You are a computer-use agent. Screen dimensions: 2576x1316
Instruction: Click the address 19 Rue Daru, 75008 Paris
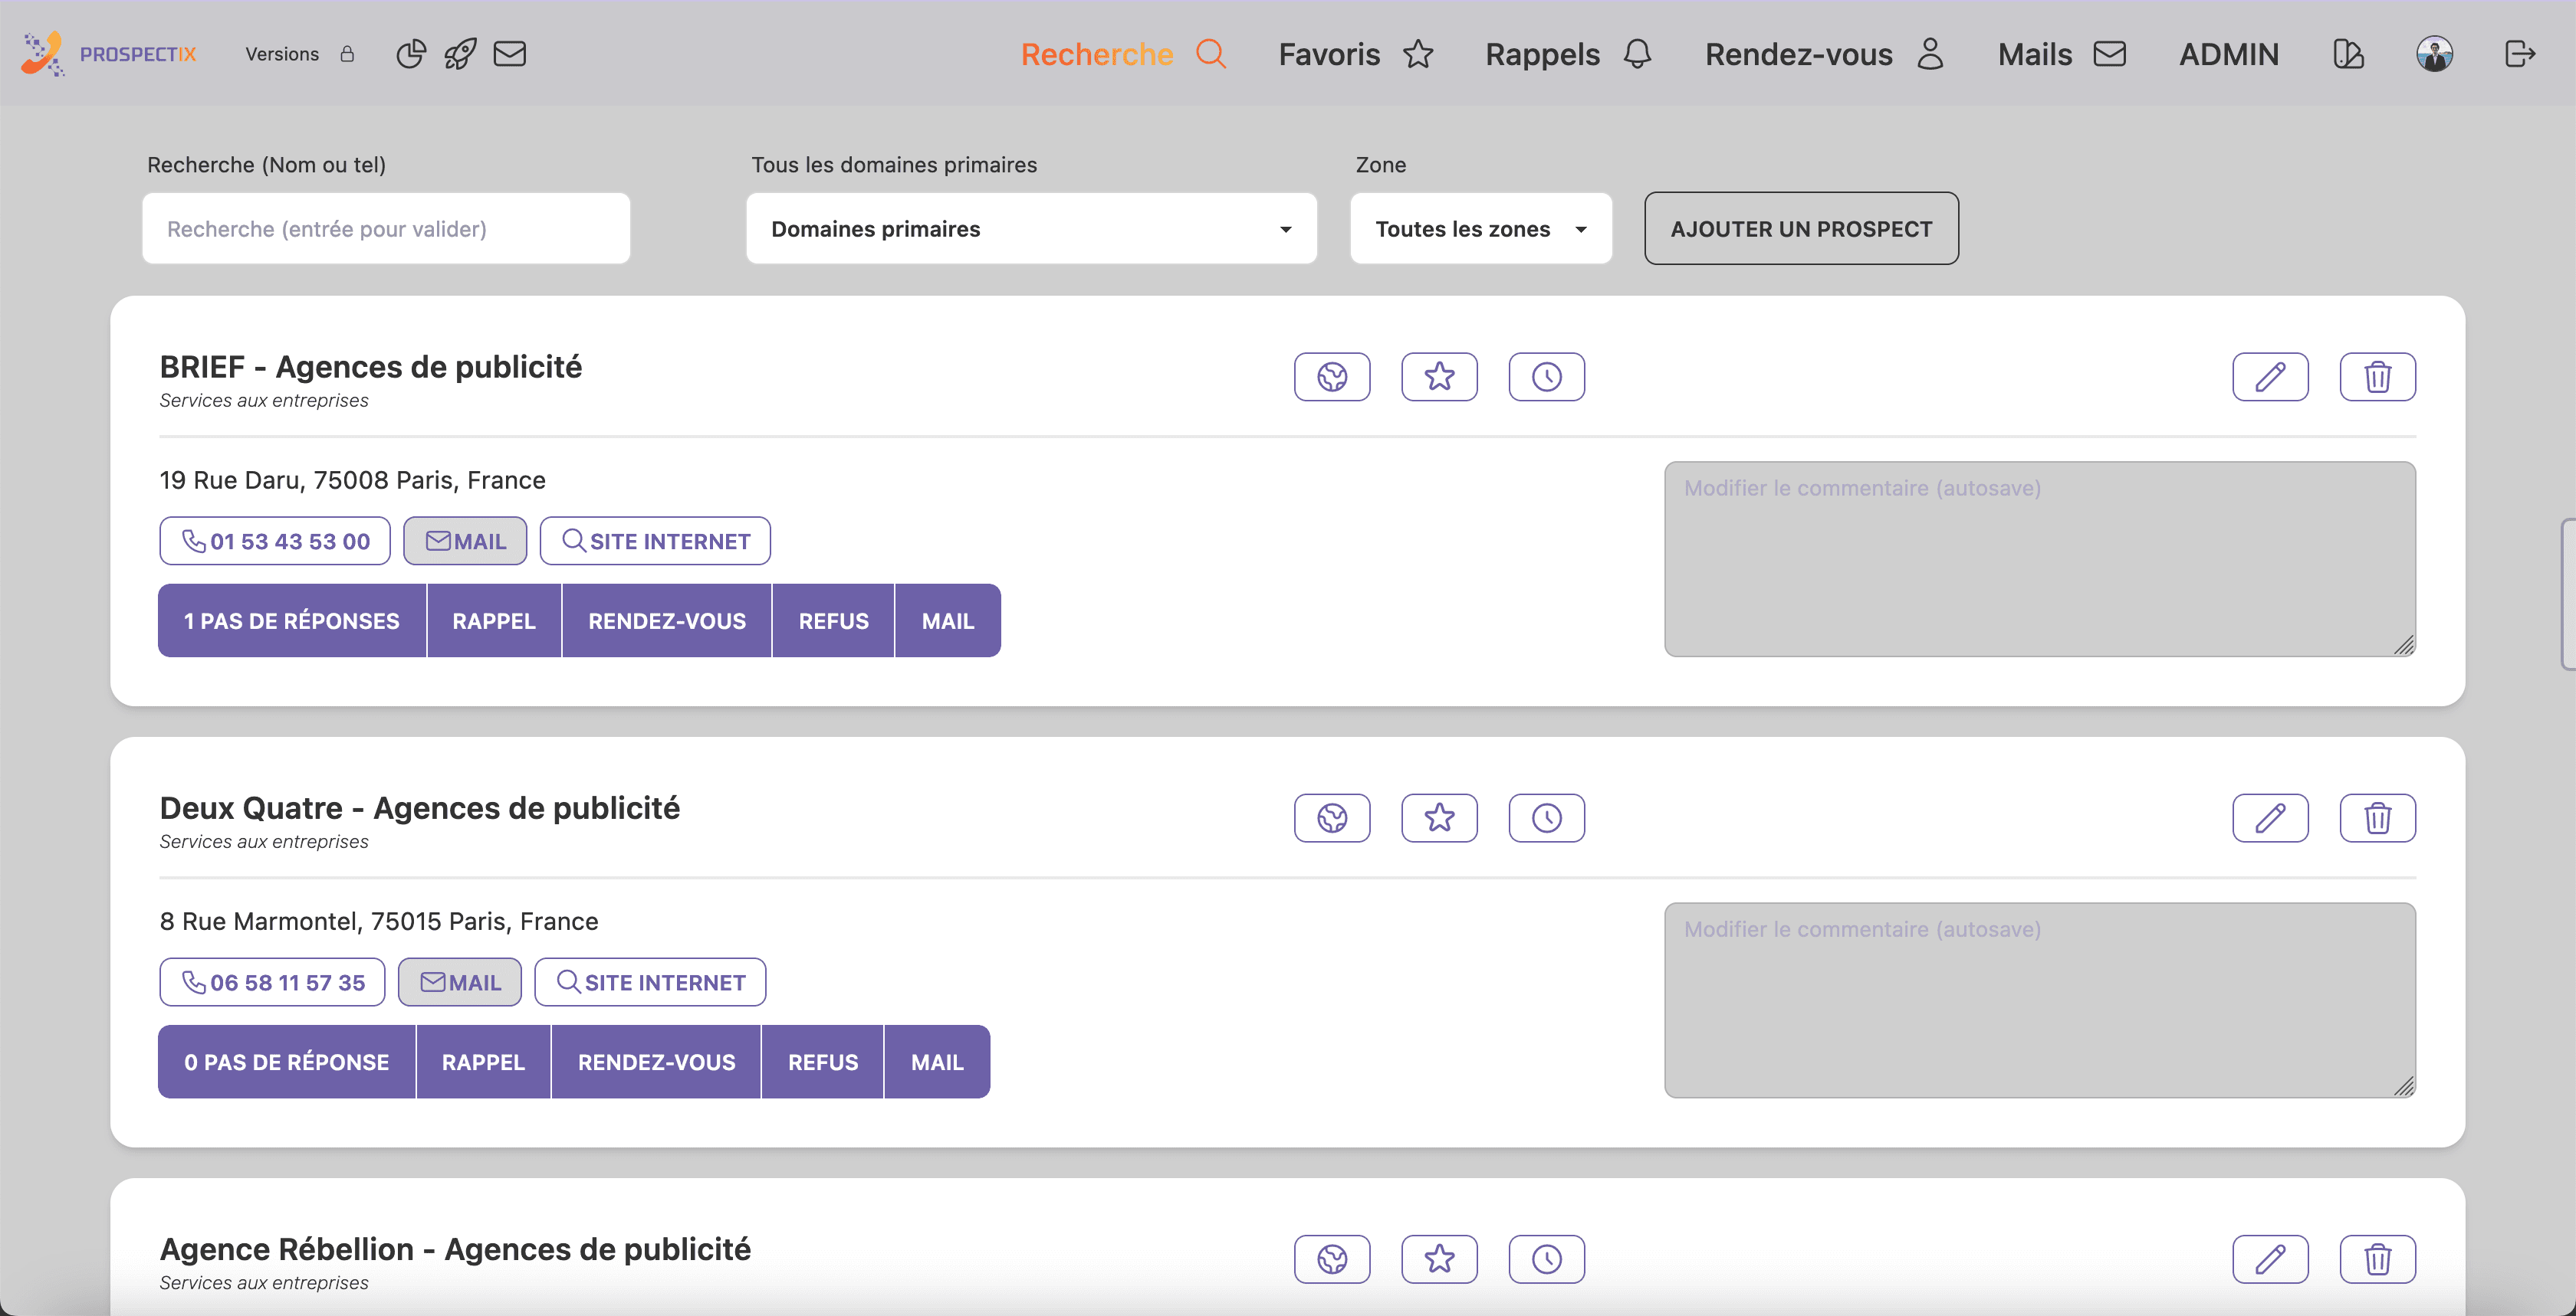(352, 480)
